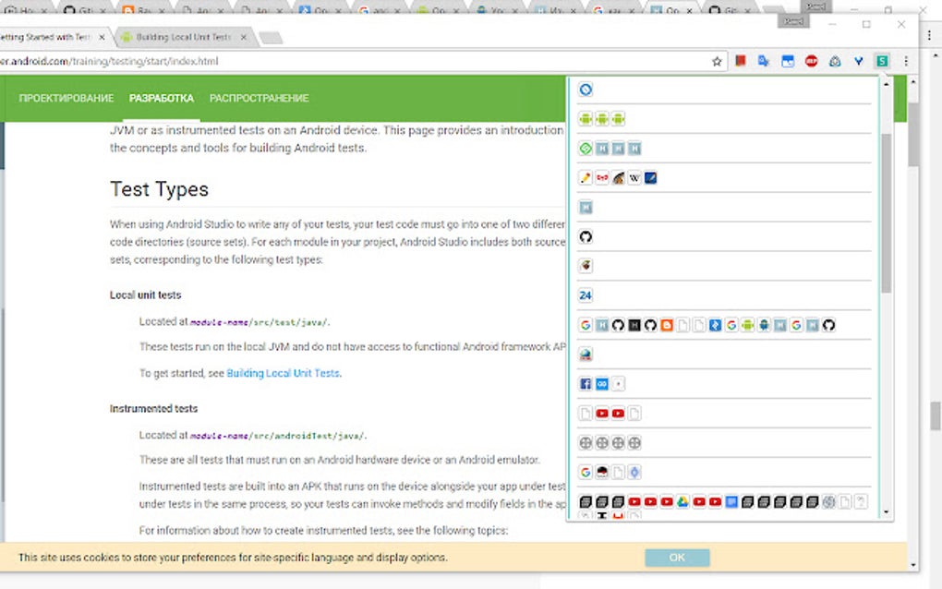Open the Session Buddy extension icon

883,61
